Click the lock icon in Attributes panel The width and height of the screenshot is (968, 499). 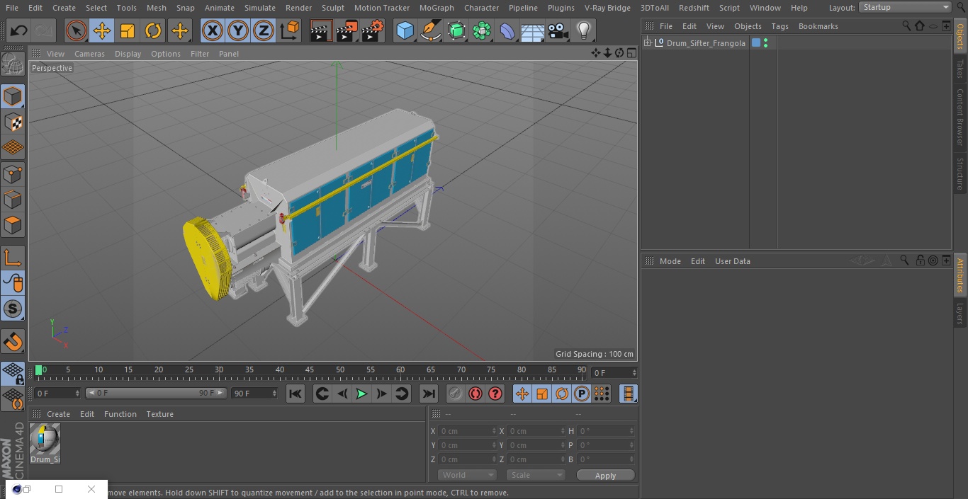(920, 260)
